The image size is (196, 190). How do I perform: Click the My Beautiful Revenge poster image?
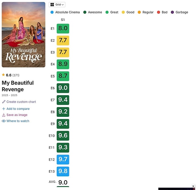coord(24,35)
